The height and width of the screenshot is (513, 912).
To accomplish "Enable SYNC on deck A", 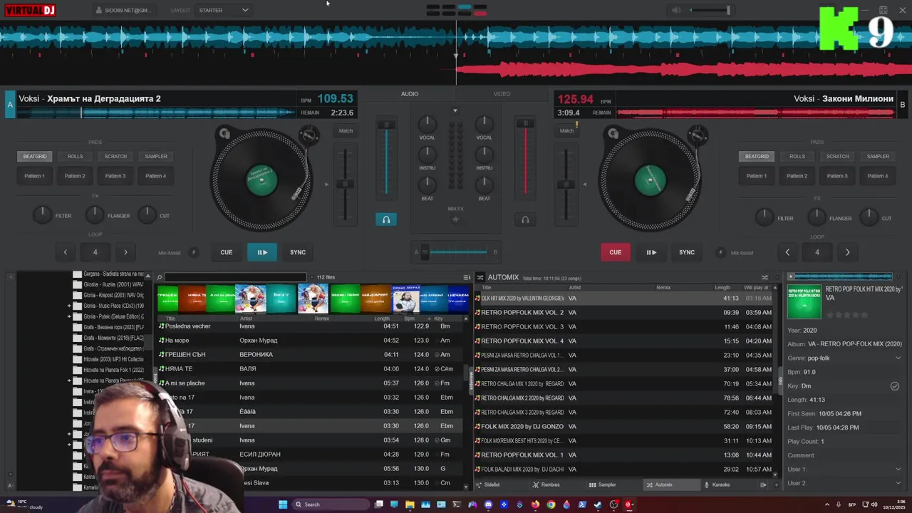I will pyautogui.click(x=298, y=252).
